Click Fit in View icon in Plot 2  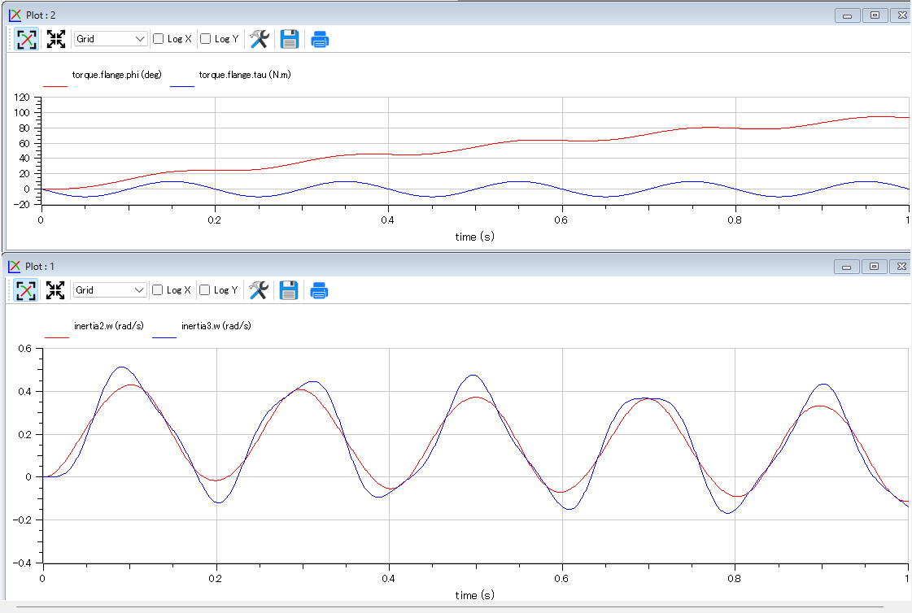[x=56, y=40]
